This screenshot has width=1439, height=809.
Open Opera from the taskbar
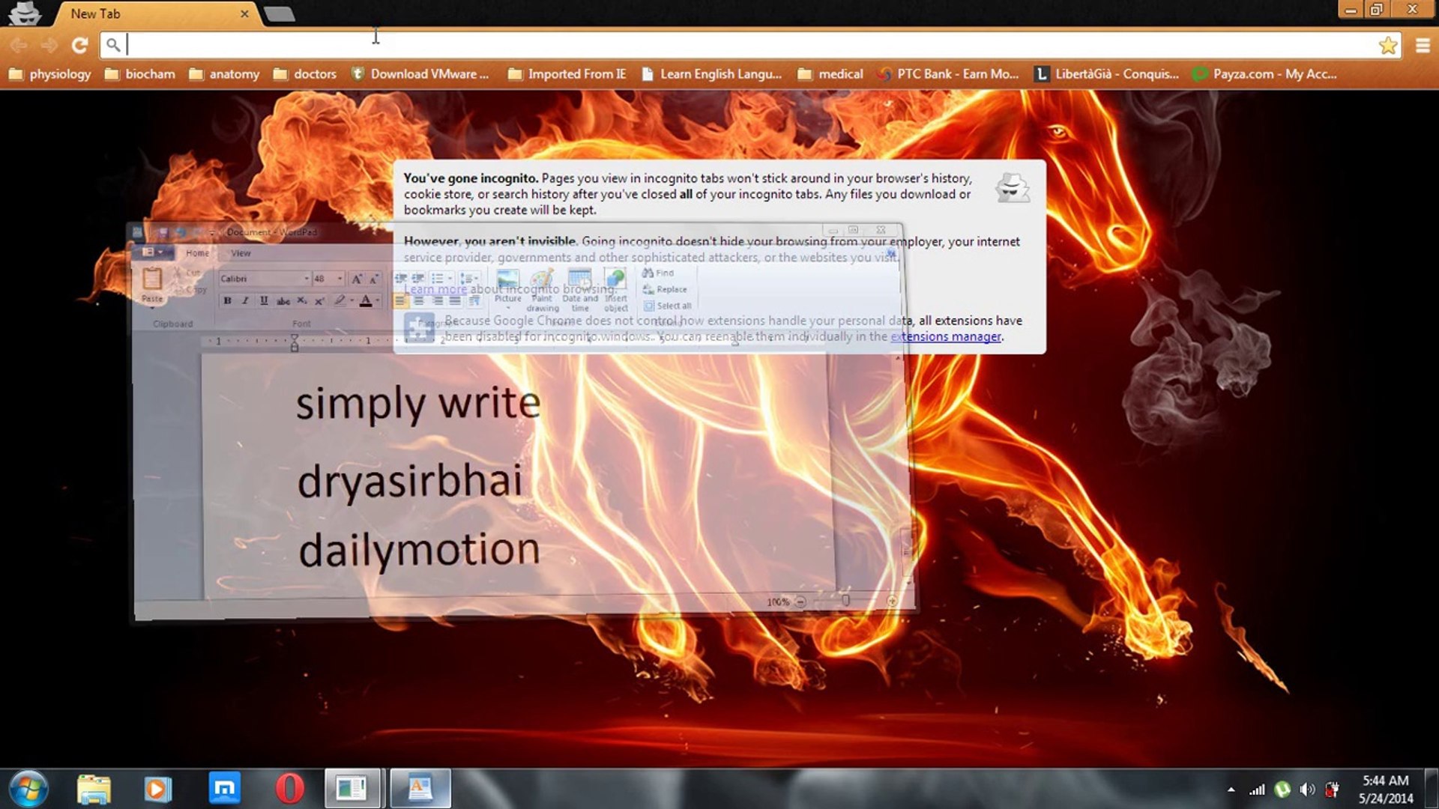coord(289,789)
